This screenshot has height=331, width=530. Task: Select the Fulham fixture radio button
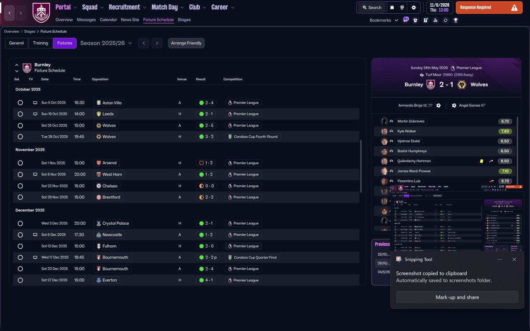point(20,246)
